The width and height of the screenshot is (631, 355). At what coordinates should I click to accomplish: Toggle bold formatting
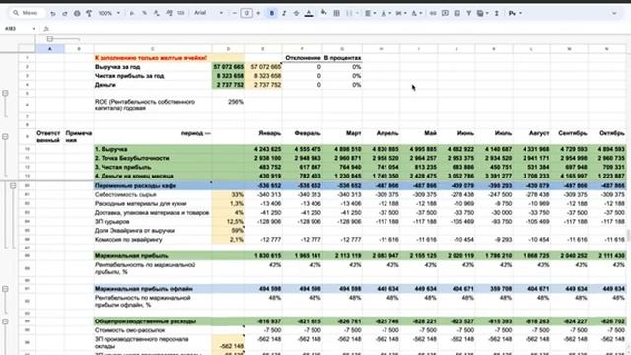click(272, 13)
